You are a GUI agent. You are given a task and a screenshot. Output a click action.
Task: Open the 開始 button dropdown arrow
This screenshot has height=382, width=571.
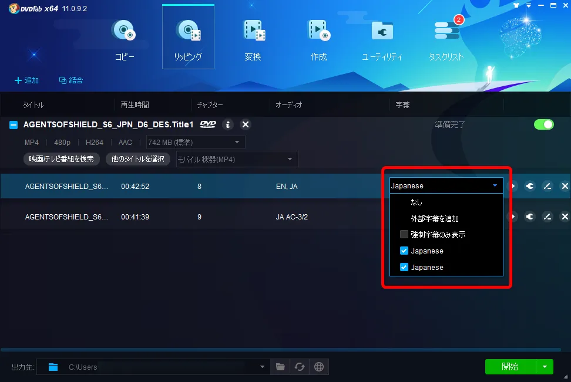point(545,367)
